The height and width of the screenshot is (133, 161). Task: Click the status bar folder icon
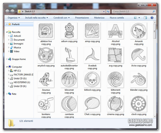[11, 123]
